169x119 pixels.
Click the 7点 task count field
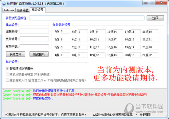tap(83, 47)
